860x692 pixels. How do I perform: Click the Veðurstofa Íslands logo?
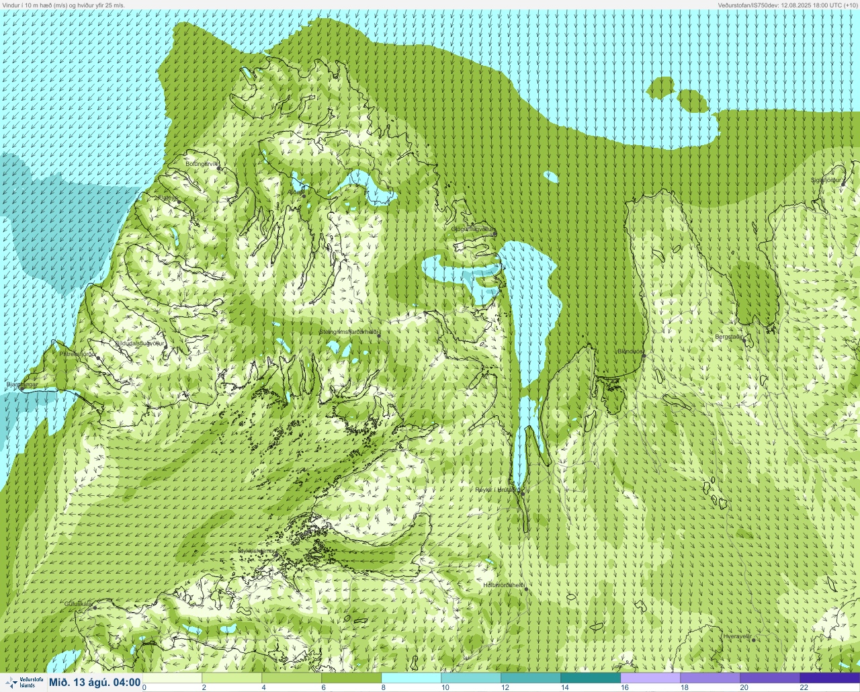24,682
